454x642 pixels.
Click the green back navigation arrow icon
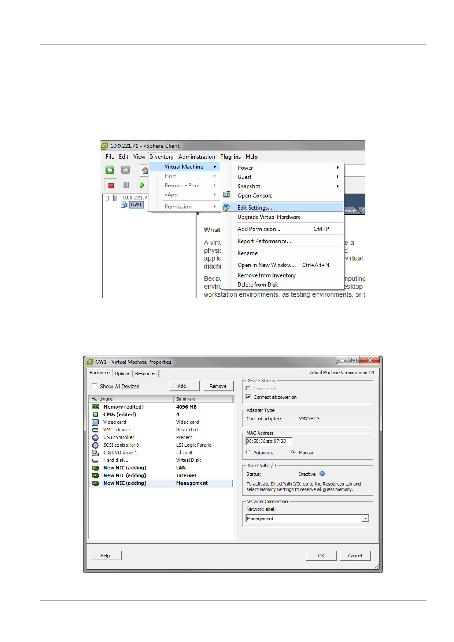pos(110,170)
